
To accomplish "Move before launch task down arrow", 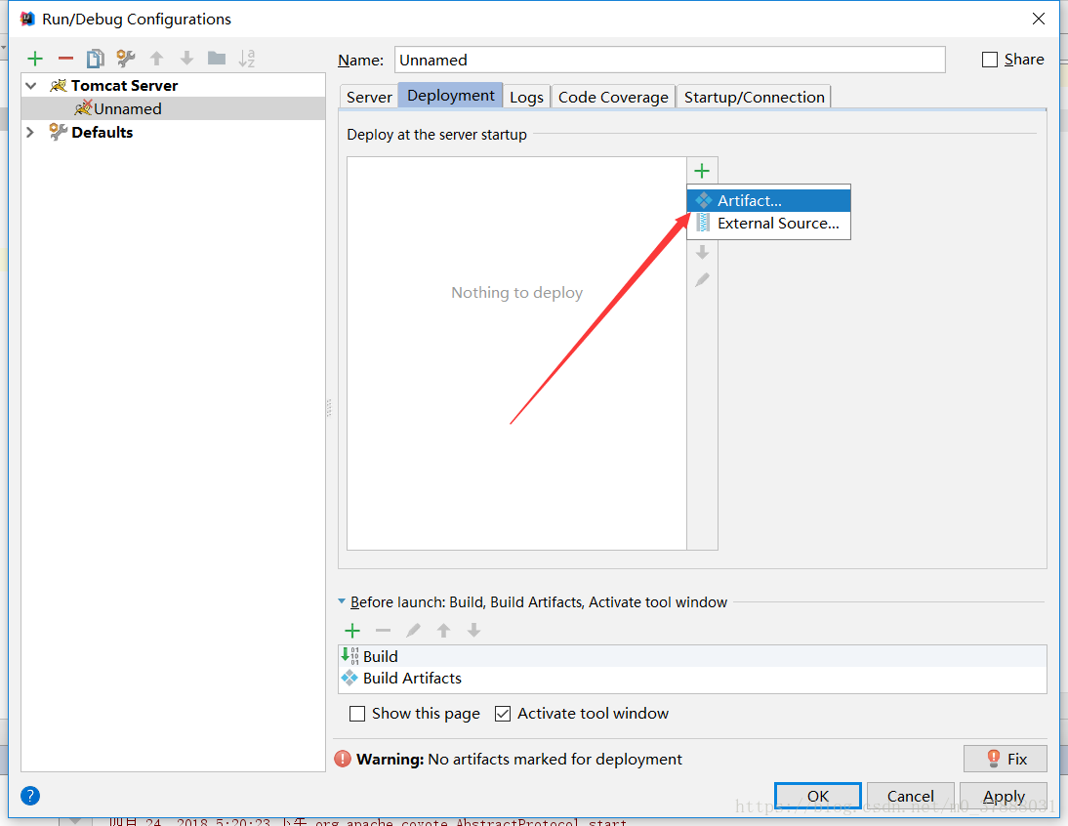I will pos(474,631).
